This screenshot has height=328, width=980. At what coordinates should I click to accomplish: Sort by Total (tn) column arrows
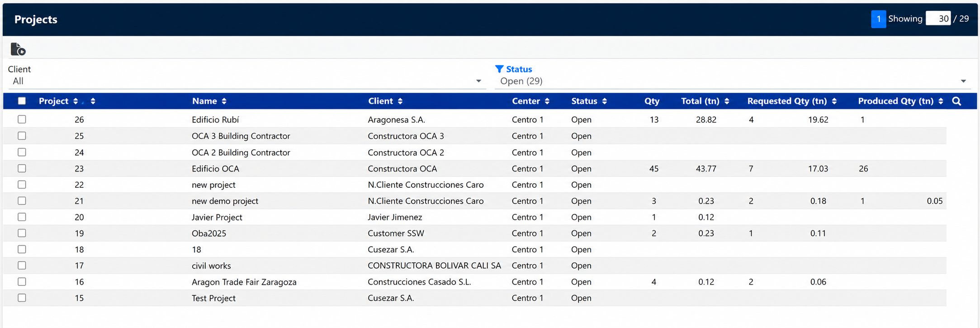(x=727, y=101)
